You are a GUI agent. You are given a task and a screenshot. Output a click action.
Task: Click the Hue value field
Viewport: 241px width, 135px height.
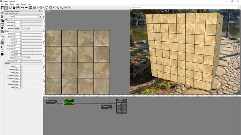pyautogui.click(x=17, y=81)
